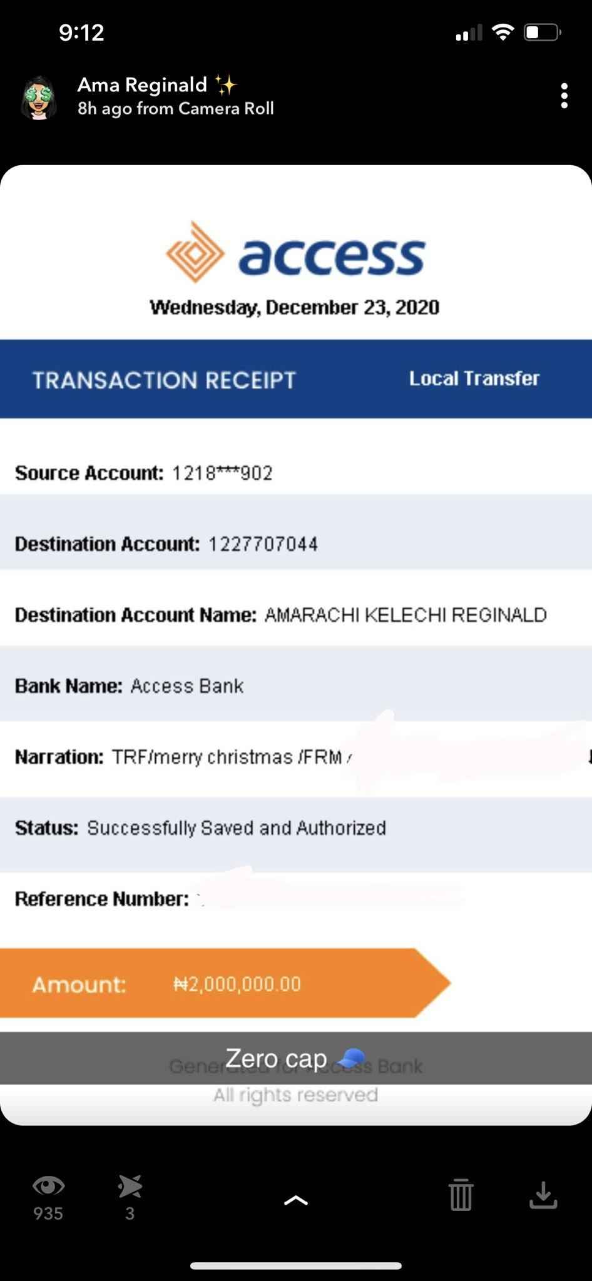Viewport: 592px width, 1281px height.
Task: Open the three-dot story options menu
Action: (x=564, y=96)
